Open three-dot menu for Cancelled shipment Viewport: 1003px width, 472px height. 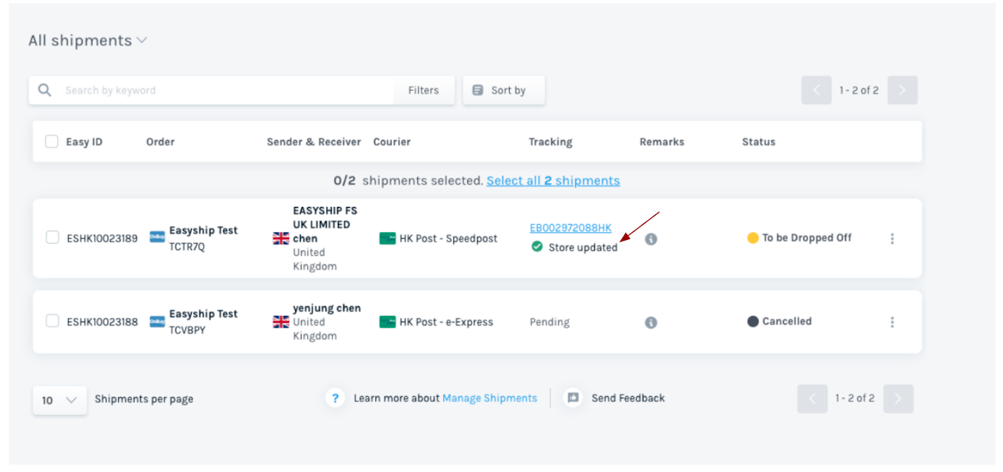point(892,322)
